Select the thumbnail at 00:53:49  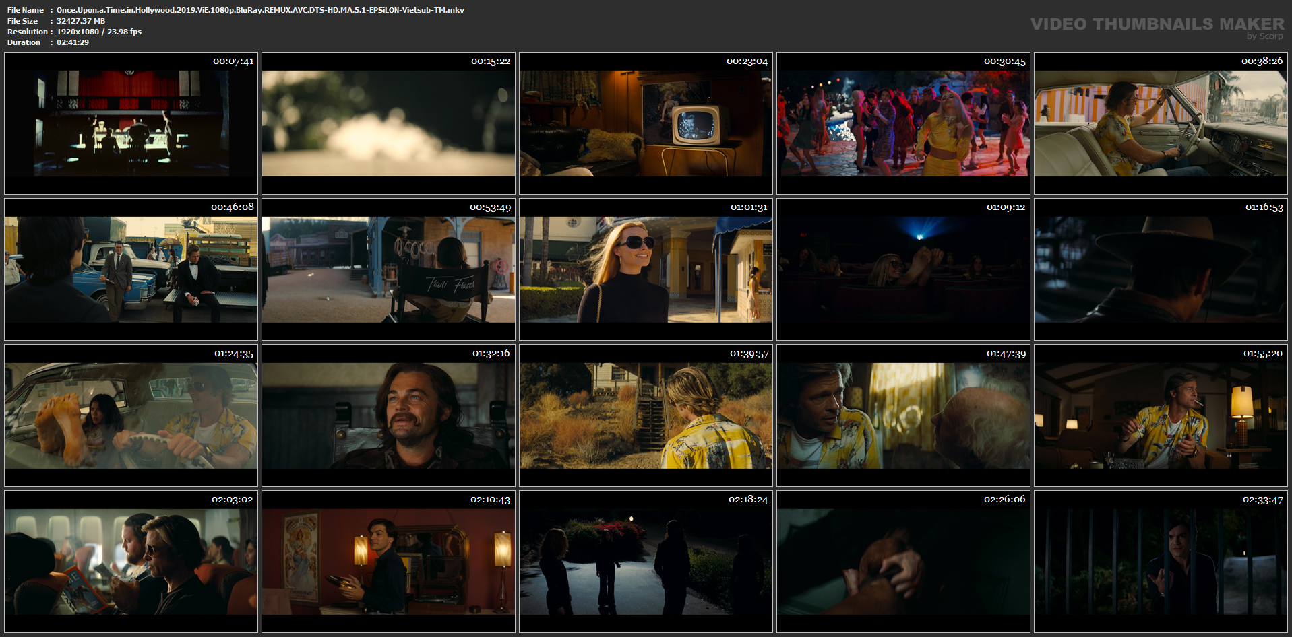pyautogui.click(x=388, y=269)
